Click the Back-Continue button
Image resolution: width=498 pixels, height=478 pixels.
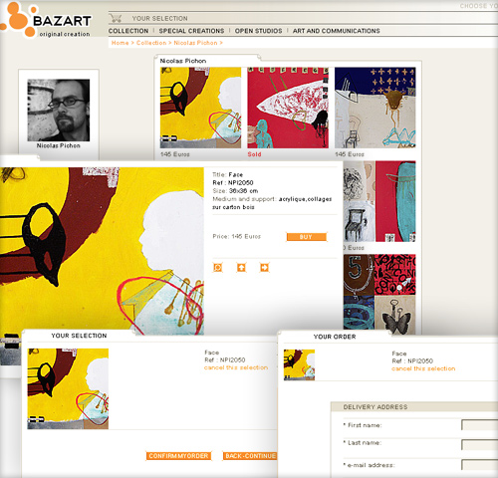pyautogui.click(x=250, y=456)
